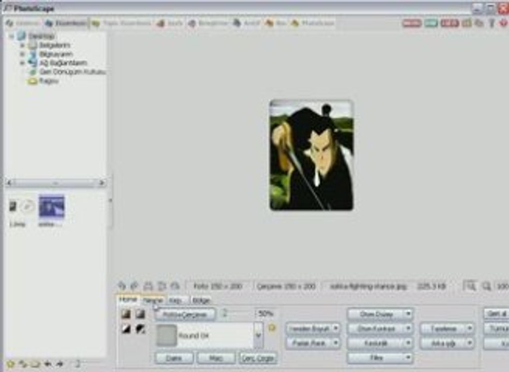The height and width of the screenshot is (372, 509).
Task: Click the rotate left icon above Home tab
Action: click(x=122, y=286)
